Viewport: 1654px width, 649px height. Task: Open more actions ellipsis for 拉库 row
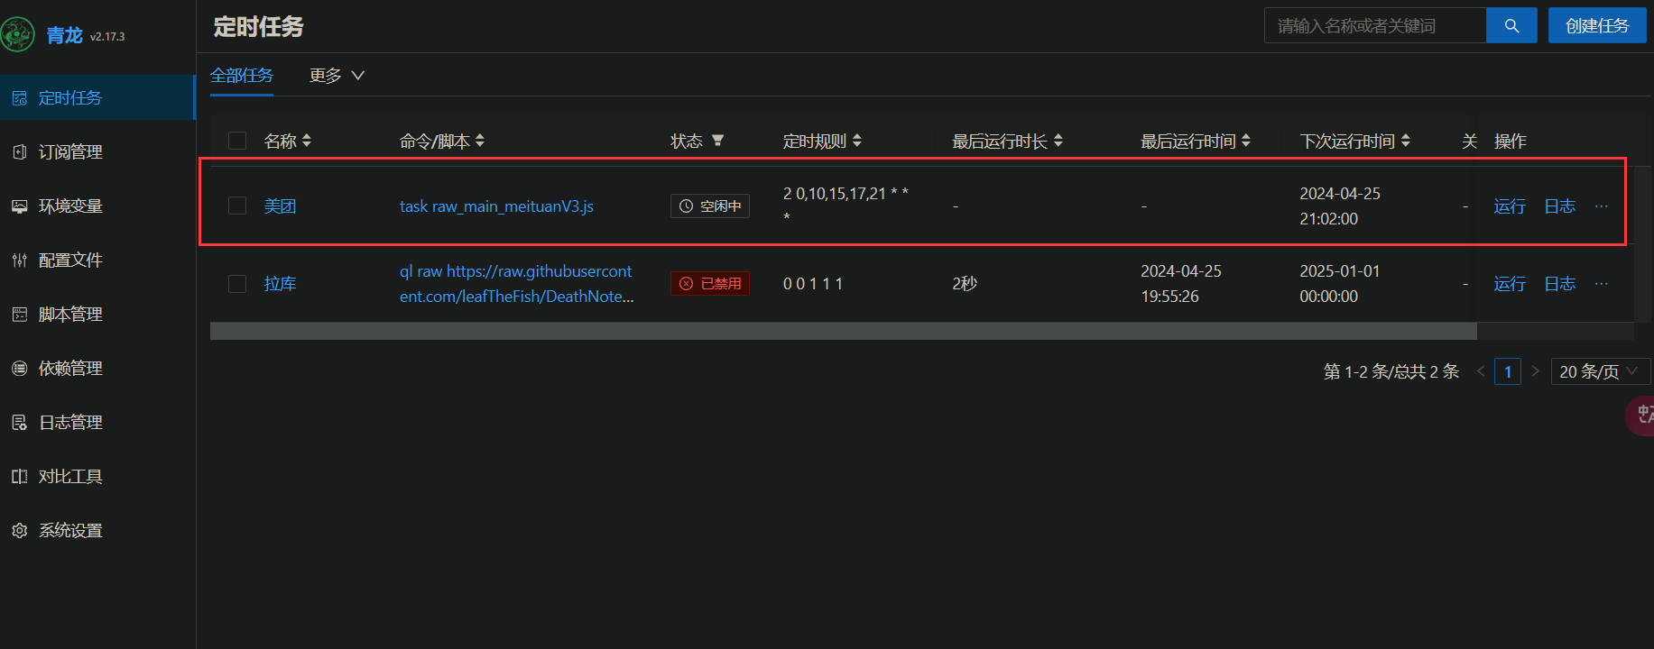1602,284
